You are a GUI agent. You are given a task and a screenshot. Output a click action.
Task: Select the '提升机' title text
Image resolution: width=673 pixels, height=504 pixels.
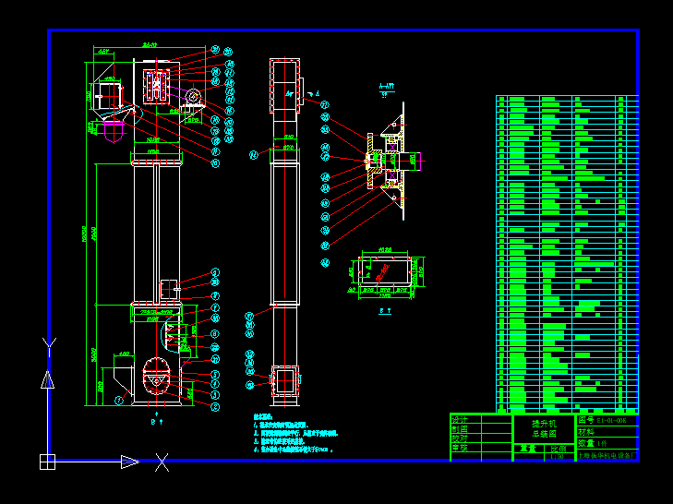pyautogui.click(x=544, y=424)
